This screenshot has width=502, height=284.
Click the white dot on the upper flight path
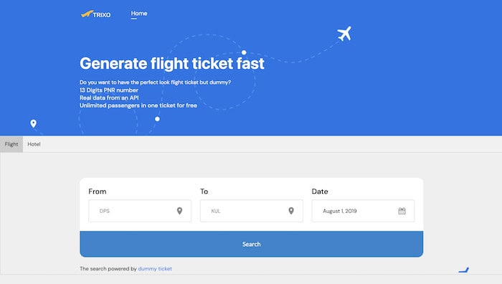[x=244, y=52]
